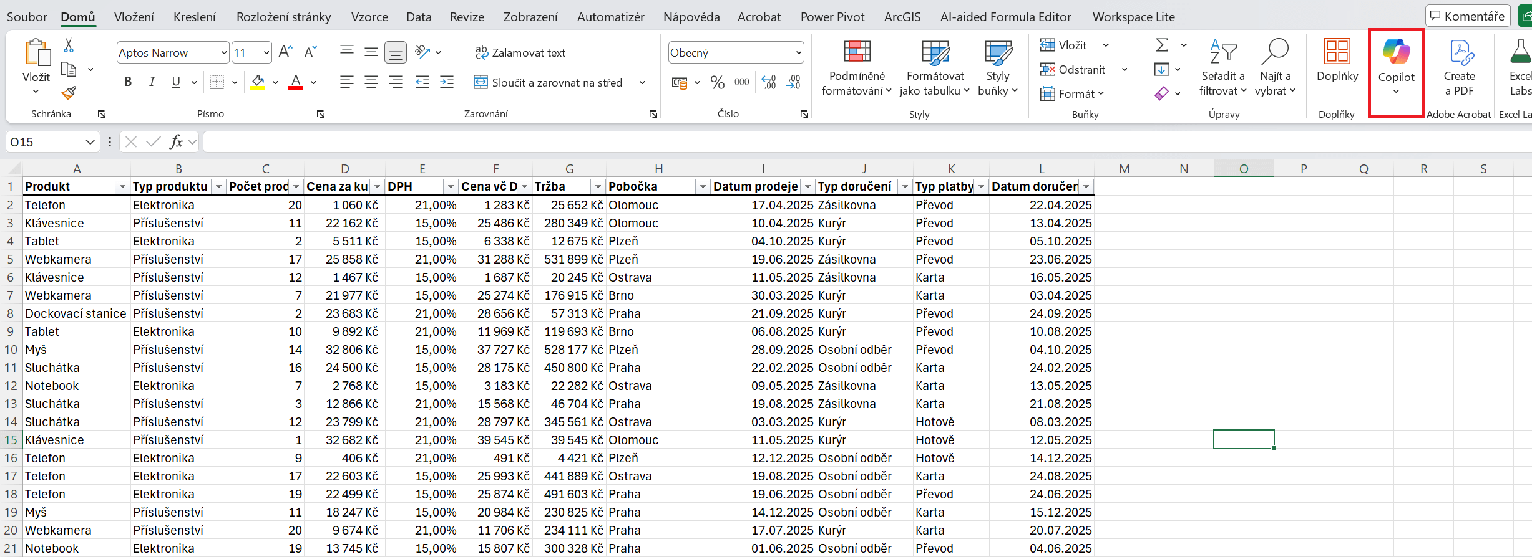Open the Aptos Narrow font dropdown

(x=223, y=53)
